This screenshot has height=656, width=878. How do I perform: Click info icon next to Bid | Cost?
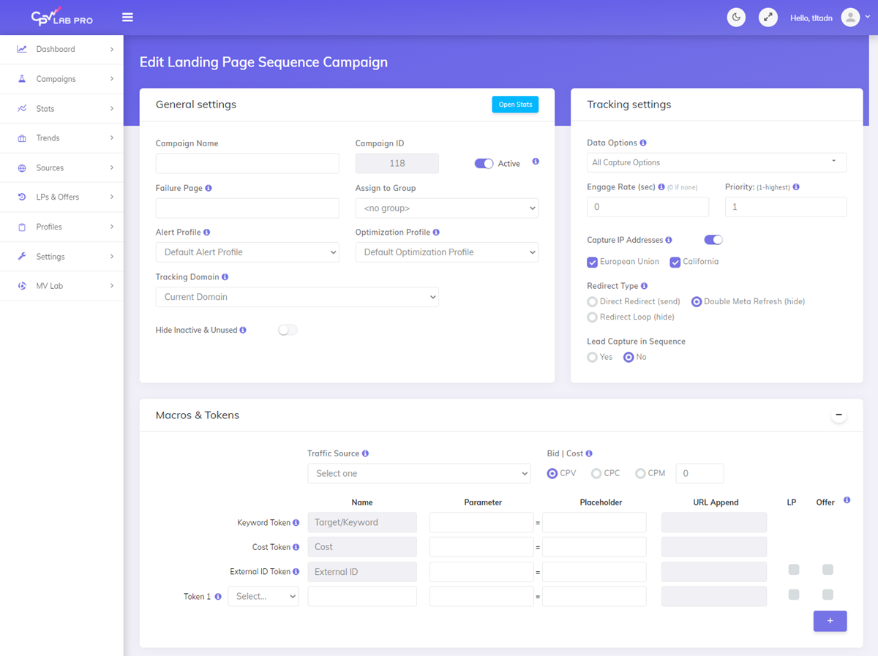click(x=589, y=453)
